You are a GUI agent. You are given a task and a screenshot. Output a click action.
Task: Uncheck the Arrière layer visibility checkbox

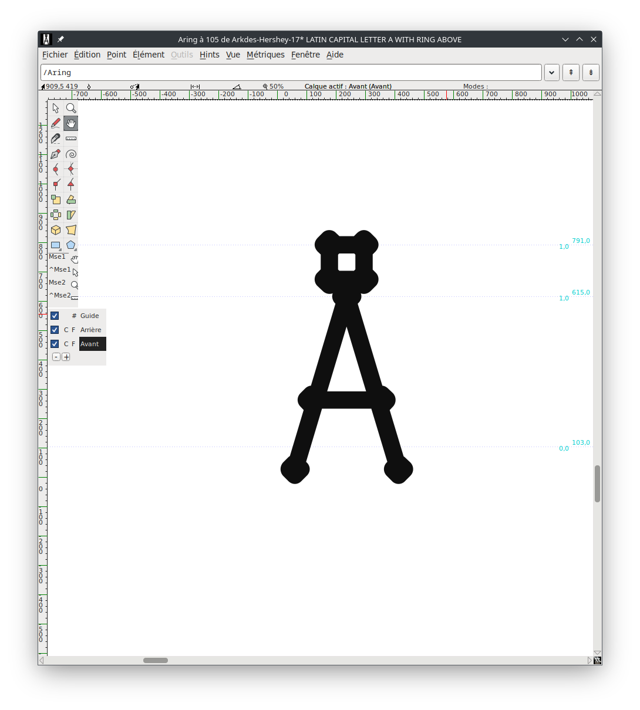pyautogui.click(x=55, y=330)
